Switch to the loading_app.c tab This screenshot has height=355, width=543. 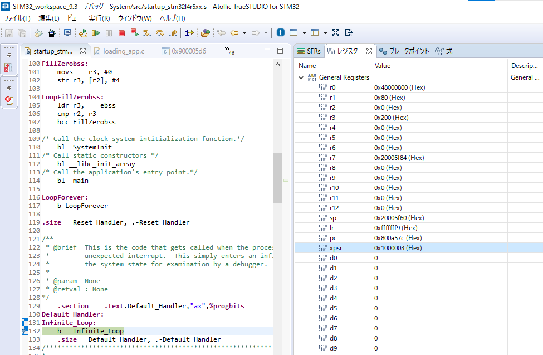click(x=119, y=51)
